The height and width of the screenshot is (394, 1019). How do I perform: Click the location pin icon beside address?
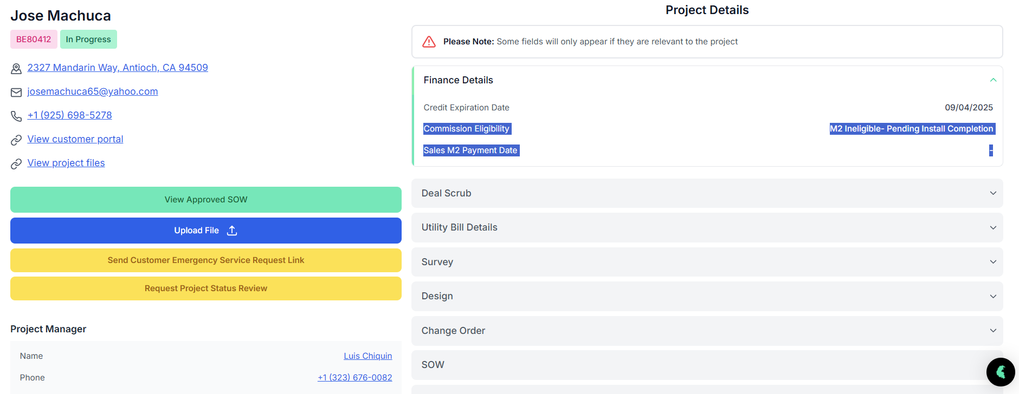point(16,69)
